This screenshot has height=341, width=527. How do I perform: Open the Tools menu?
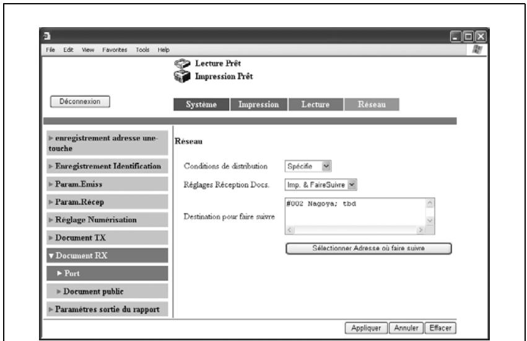(x=142, y=50)
